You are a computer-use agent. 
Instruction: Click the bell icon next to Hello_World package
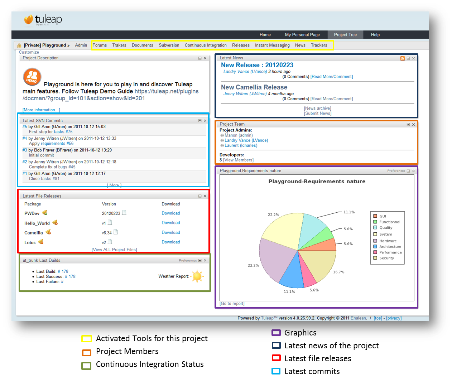(55, 223)
